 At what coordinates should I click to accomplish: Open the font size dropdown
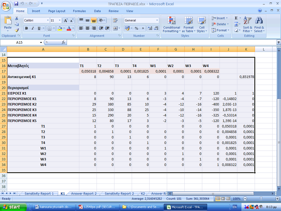(x=60, y=20)
